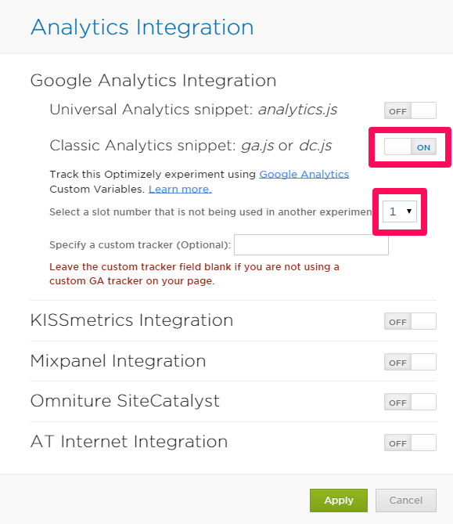
Task: Click the Omniture SiteCatalyst label
Action: (125, 401)
